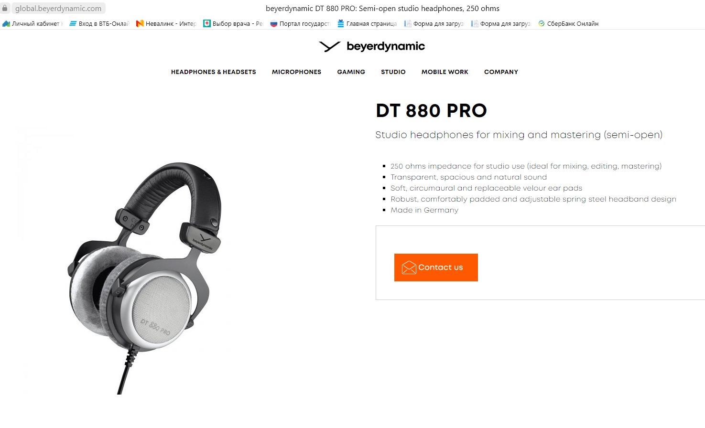Click the global.beyerdynamic.com address field
This screenshot has height=428, width=705.
click(x=58, y=8)
